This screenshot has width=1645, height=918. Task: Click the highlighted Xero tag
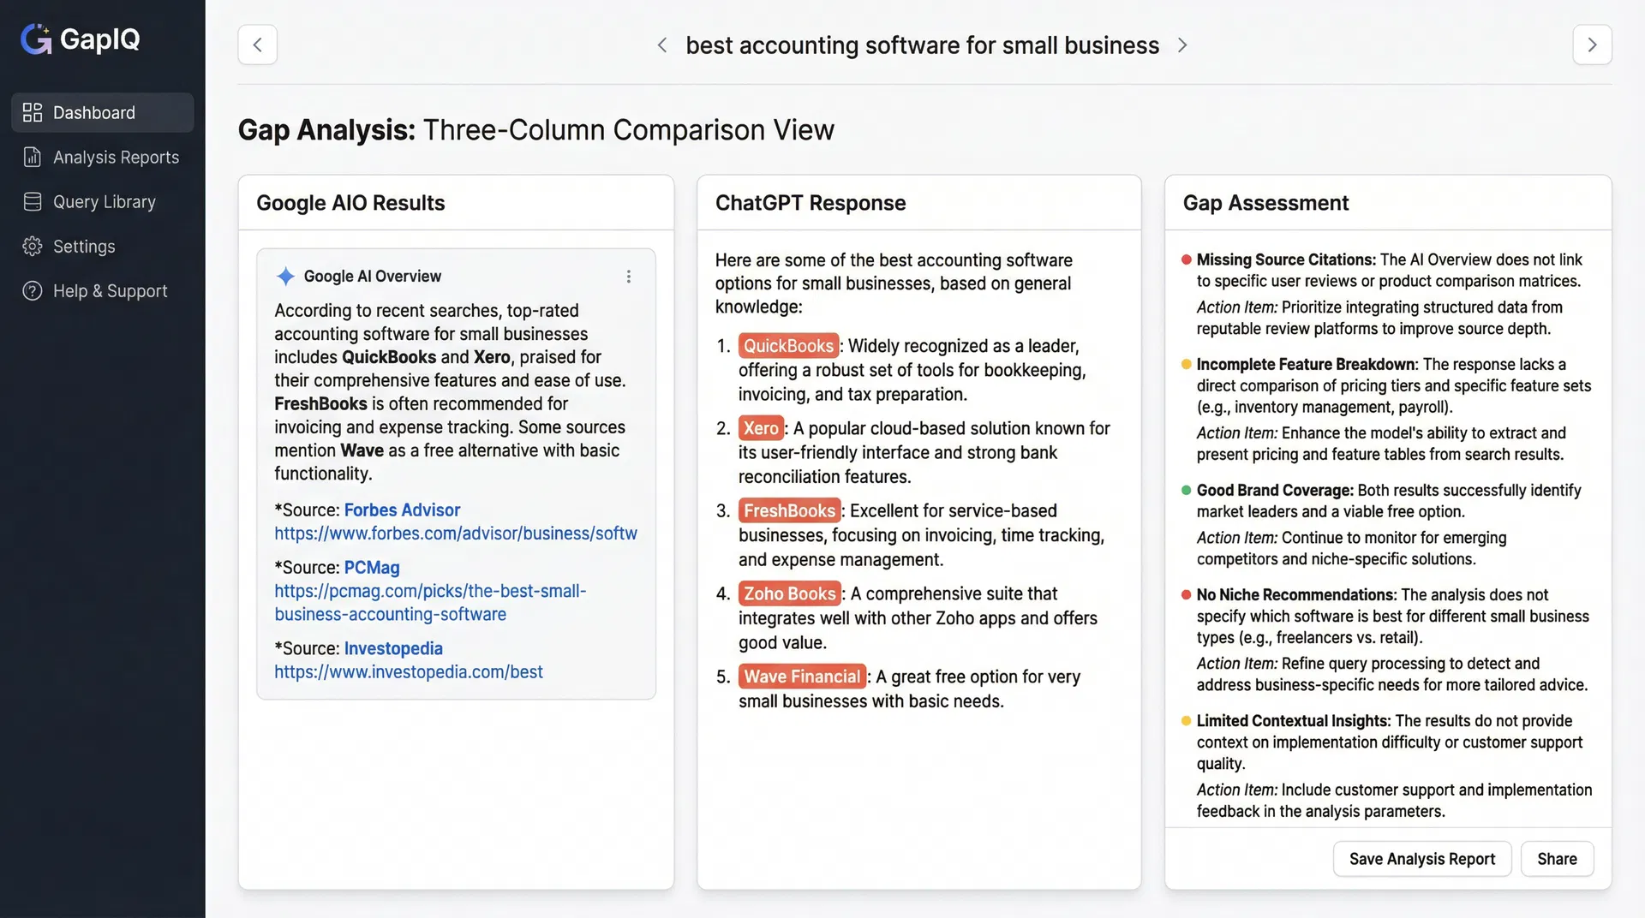coord(761,427)
